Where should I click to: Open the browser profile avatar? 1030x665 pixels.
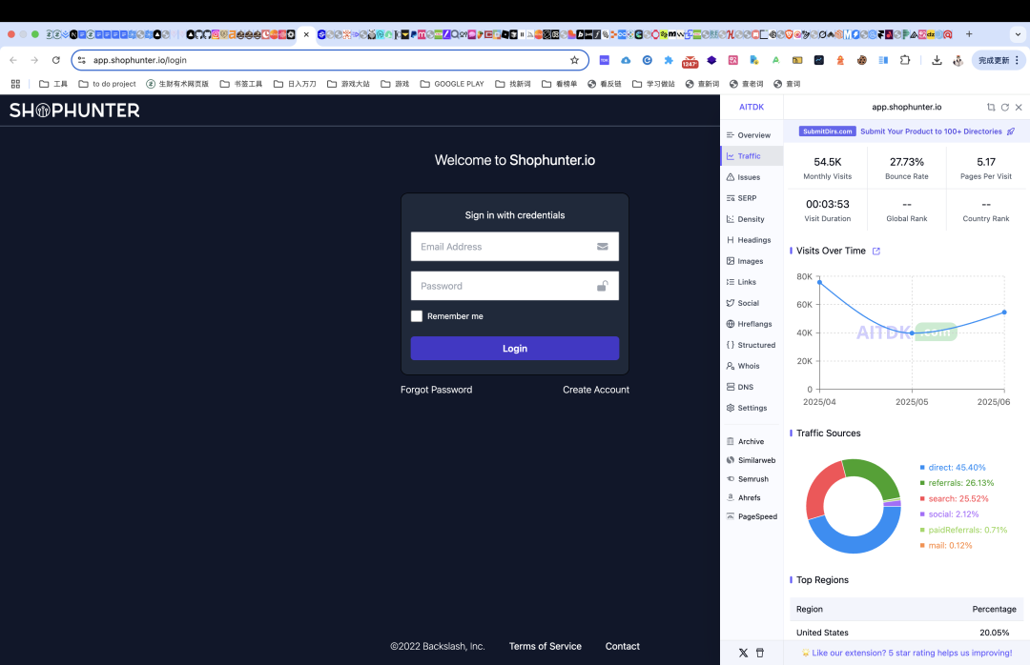[958, 60]
